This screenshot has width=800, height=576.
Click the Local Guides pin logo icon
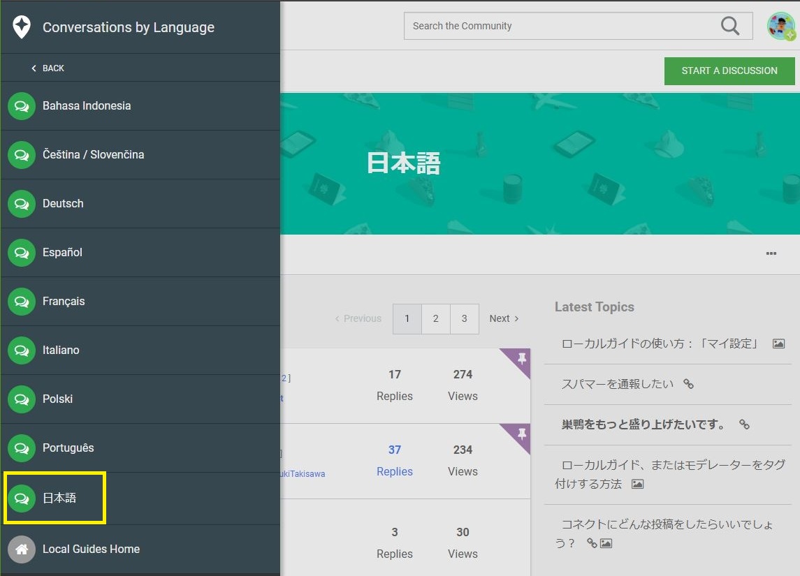(x=22, y=27)
